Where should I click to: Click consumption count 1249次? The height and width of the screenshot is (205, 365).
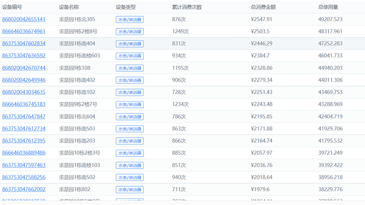coord(180,31)
